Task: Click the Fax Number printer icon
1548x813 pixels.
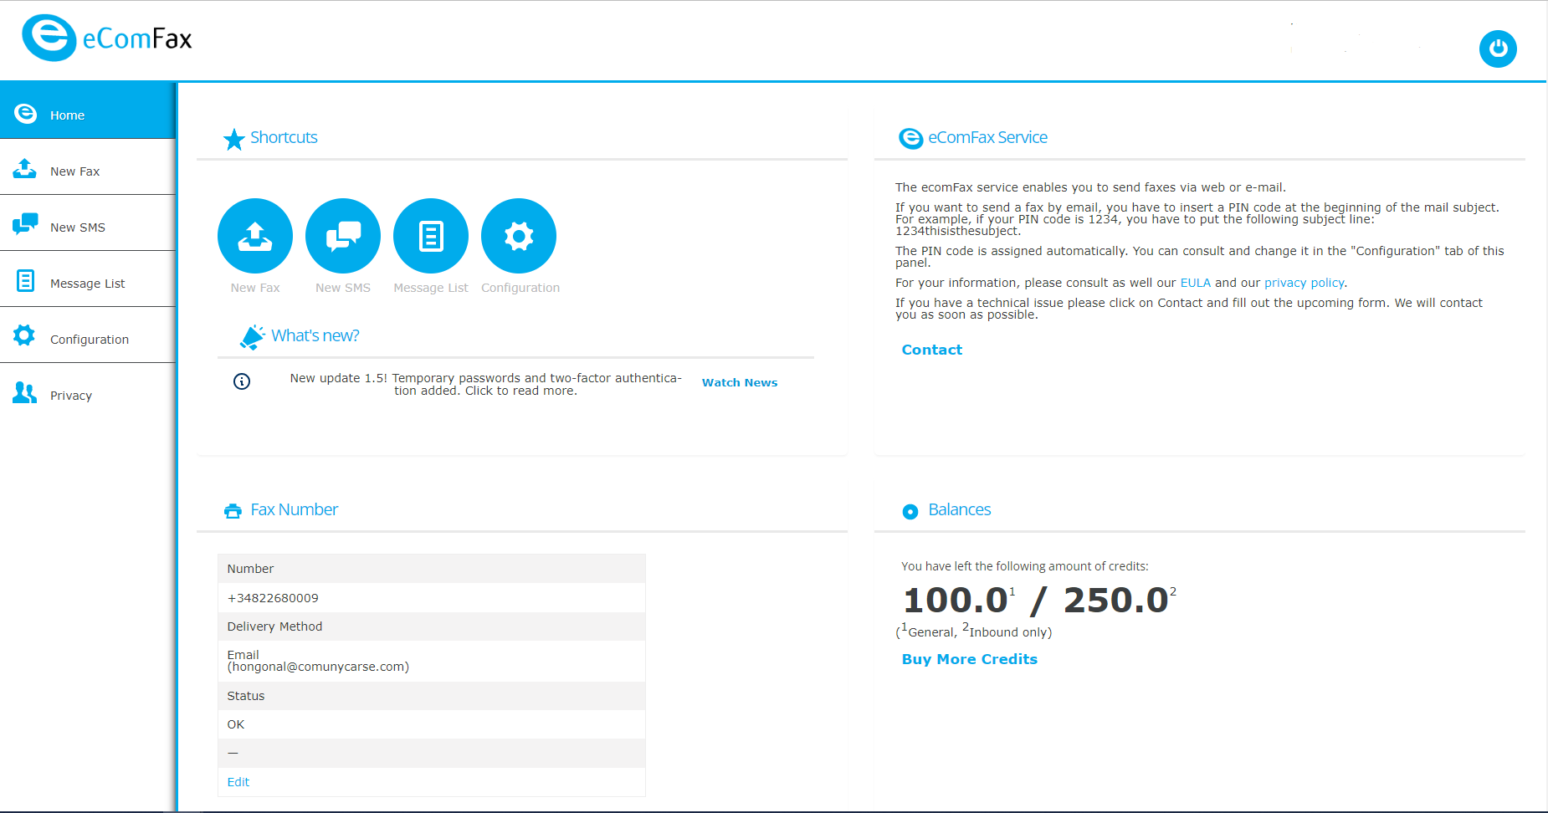Action: pos(233,510)
